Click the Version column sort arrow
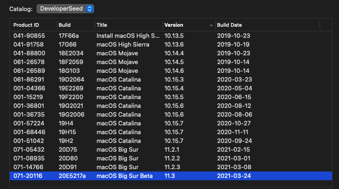The width and height of the screenshot is (339, 189). [x=212, y=25]
